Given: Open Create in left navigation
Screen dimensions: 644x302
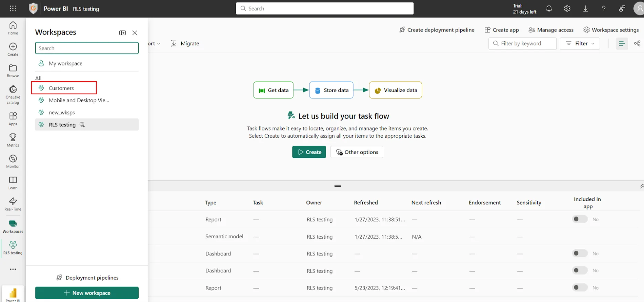Looking at the screenshot, I should pos(13,49).
